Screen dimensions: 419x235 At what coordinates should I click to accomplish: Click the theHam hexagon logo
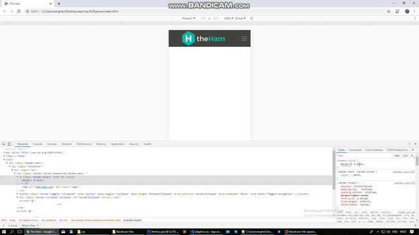coord(189,39)
